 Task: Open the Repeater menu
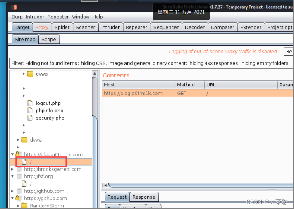(x=58, y=17)
